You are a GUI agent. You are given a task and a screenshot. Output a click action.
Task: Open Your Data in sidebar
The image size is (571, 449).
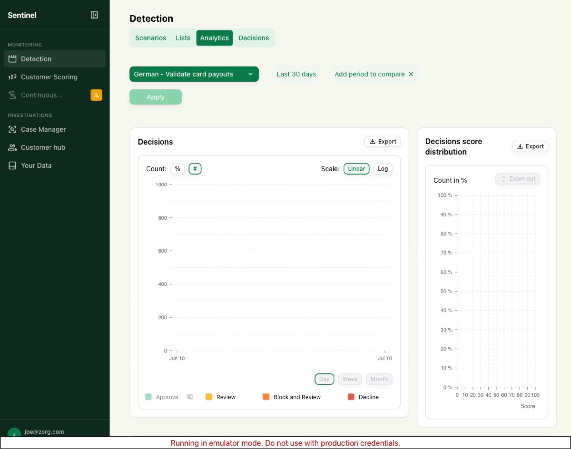[x=55, y=166]
